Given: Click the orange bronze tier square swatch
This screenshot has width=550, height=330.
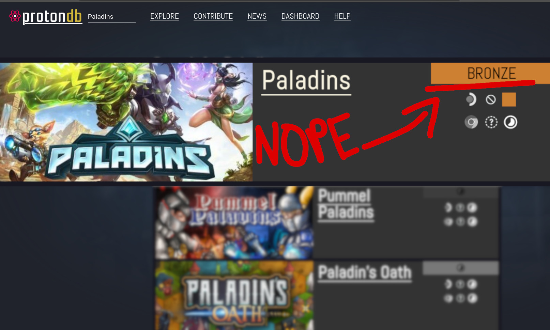Looking at the screenshot, I should [x=509, y=100].
